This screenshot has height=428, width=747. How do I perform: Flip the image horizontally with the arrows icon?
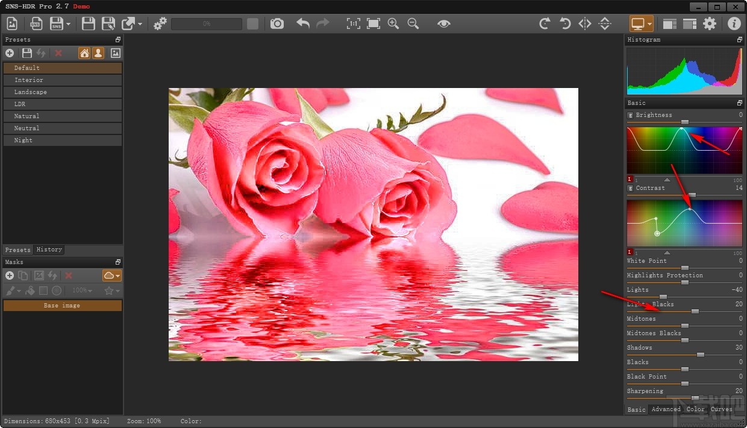[x=584, y=24]
